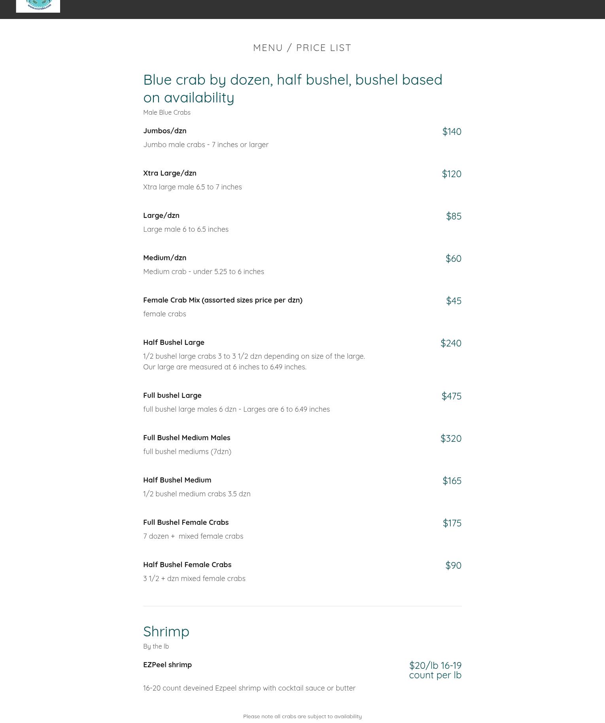Click the Blue crab section heading

[x=293, y=89]
